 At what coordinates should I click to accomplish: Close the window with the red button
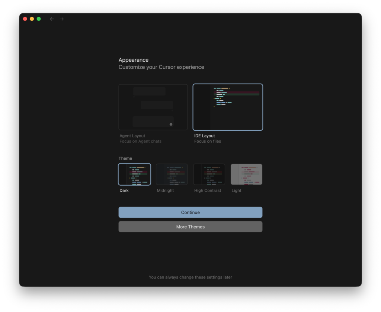25,19
